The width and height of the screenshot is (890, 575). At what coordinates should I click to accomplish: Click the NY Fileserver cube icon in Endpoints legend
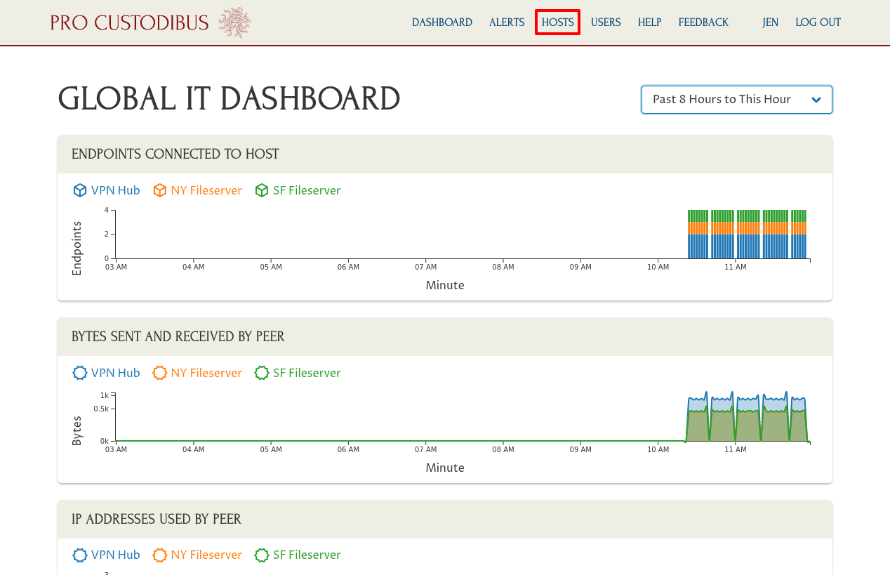160,190
